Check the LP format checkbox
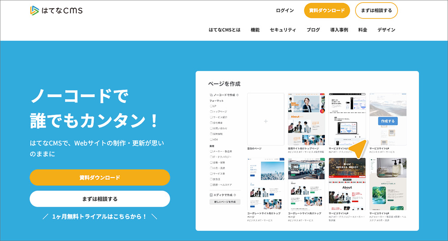The width and height of the screenshot is (448, 241). pyautogui.click(x=211, y=106)
